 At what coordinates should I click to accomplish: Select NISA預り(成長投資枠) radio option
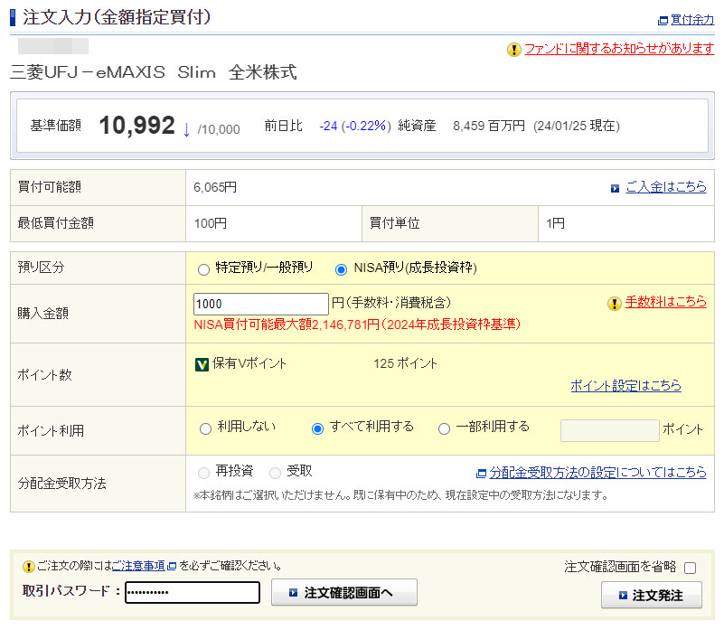click(341, 269)
